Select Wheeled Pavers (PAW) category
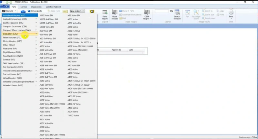Viewport: 258px width, 139px height. pos(20,85)
